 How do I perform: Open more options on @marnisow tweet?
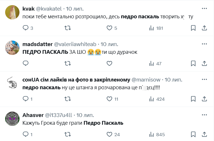tap(204, 79)
